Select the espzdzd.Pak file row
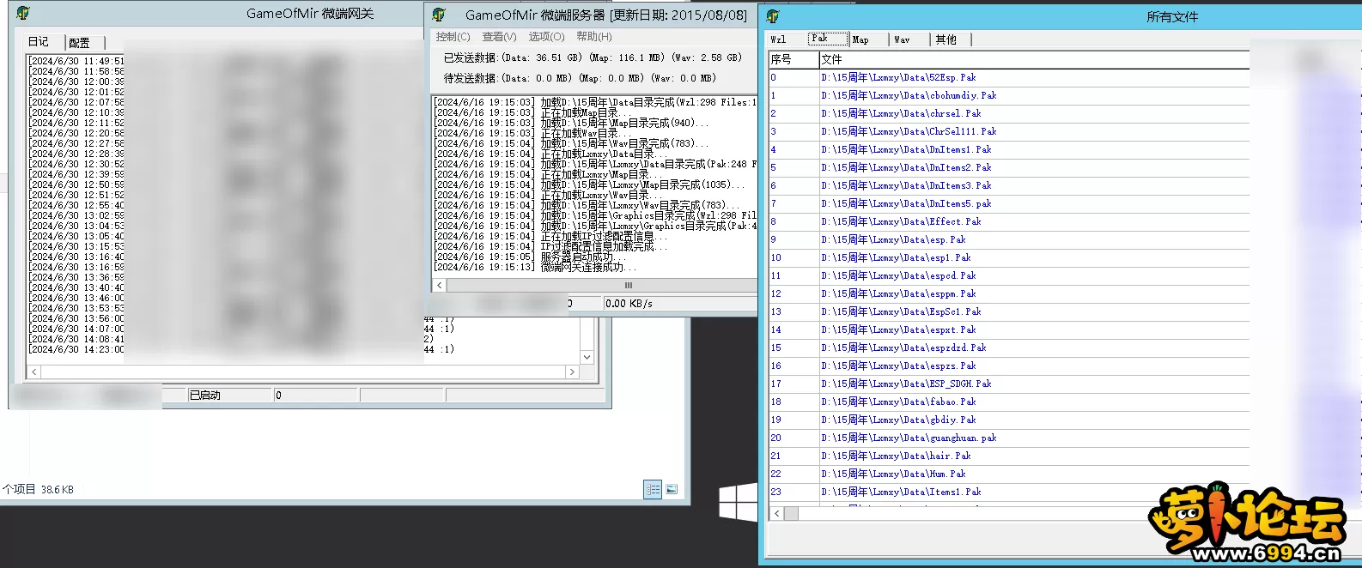Image resolution: width=1362 pixels, height=568 pixels. 1009,347
